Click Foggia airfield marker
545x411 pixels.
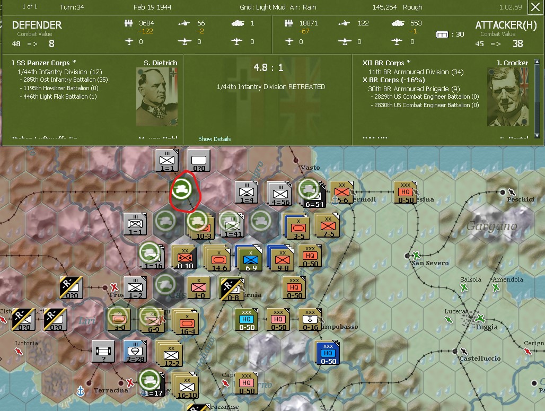481,318
